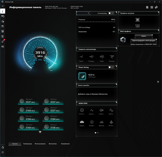Viewport: 162px width, 157px height.
Task: Open the dropdown above Frequency panel
Action: click(x=83, y=13)
